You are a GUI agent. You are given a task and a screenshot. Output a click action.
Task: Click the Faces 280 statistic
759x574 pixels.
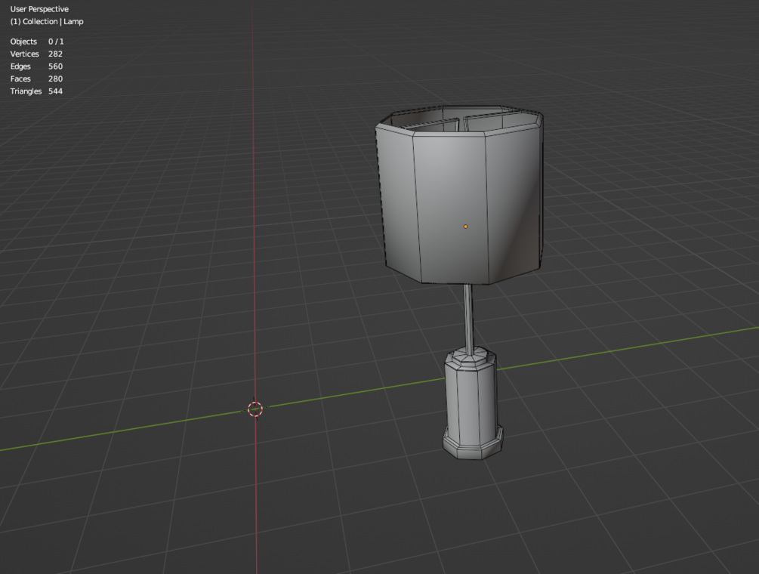coord(36,79)
